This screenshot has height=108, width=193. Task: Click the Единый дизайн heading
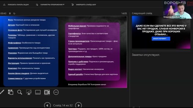click(x=75, y=74)
